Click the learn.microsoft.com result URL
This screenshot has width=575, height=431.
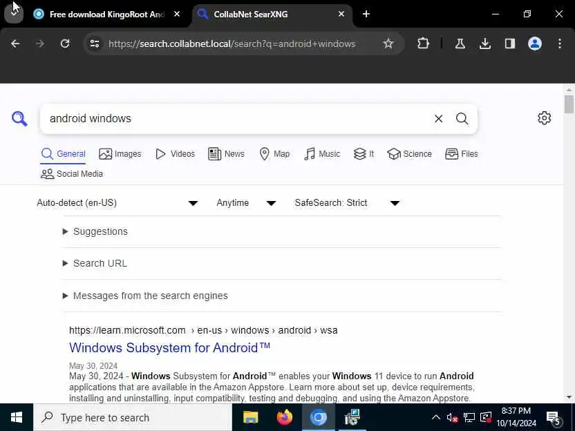click(x=203, y=330)
